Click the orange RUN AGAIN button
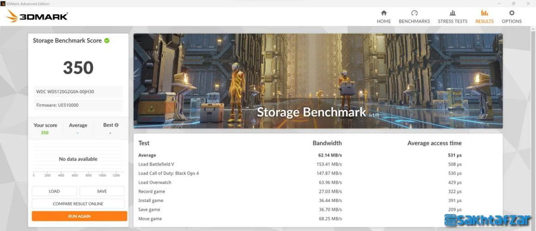Image resolution: width=536 pixels, height=231 pixels. click(79, 216)
